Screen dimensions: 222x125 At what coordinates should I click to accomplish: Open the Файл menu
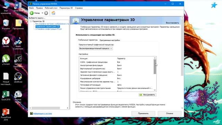tap(32, 8)
